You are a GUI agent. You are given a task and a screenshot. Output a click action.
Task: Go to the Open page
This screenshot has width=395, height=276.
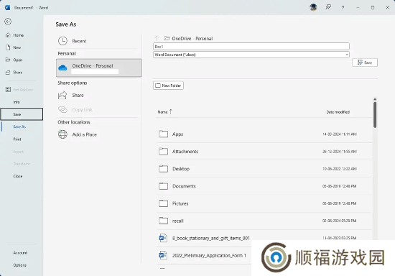[x=14, y=60]
